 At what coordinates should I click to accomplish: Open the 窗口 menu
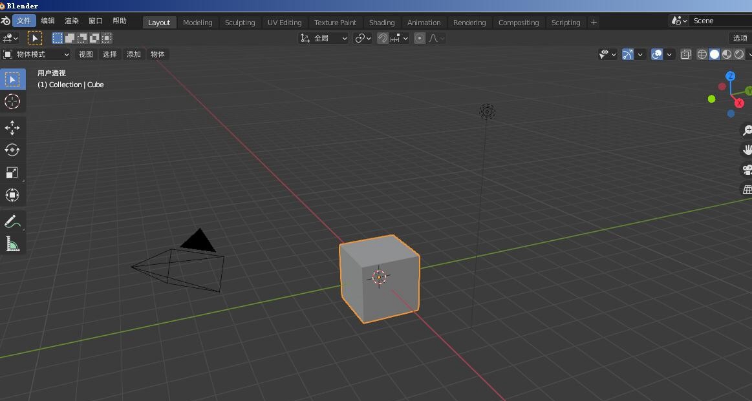click(x=96, y=21)
